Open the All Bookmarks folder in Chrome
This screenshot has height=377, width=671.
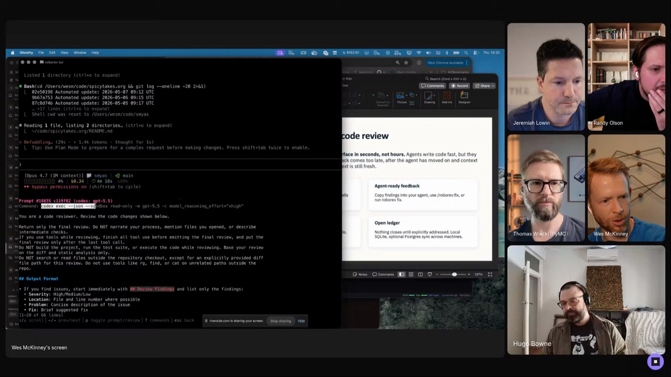pos(456,72)
